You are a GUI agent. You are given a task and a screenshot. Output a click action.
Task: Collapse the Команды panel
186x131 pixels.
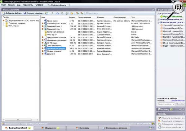[x=183, y=114]
